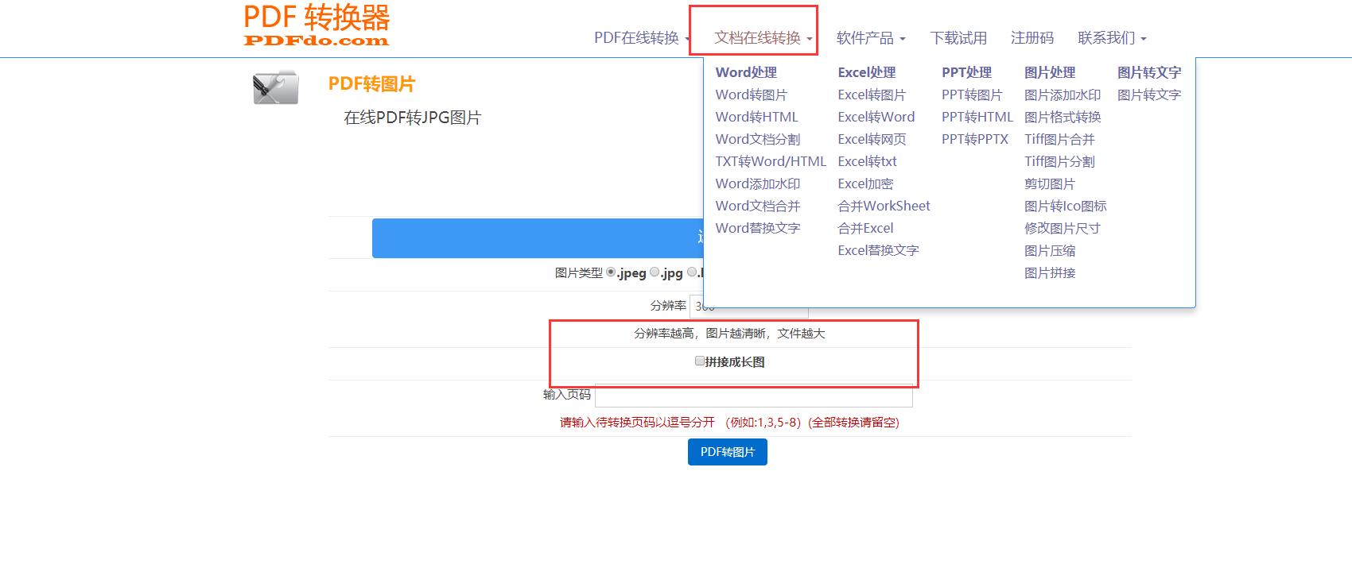Click the PDF转换器 PDFdo.com logo
Viewport: 1352px width, 587px height.
tap(317, 25)
